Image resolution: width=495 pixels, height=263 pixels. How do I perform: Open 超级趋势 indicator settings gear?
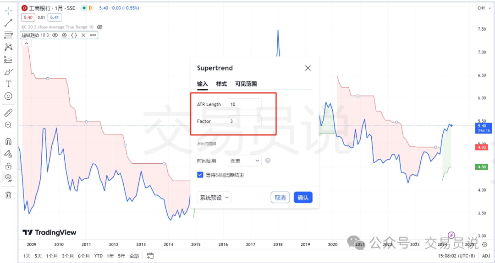[65, 35]
